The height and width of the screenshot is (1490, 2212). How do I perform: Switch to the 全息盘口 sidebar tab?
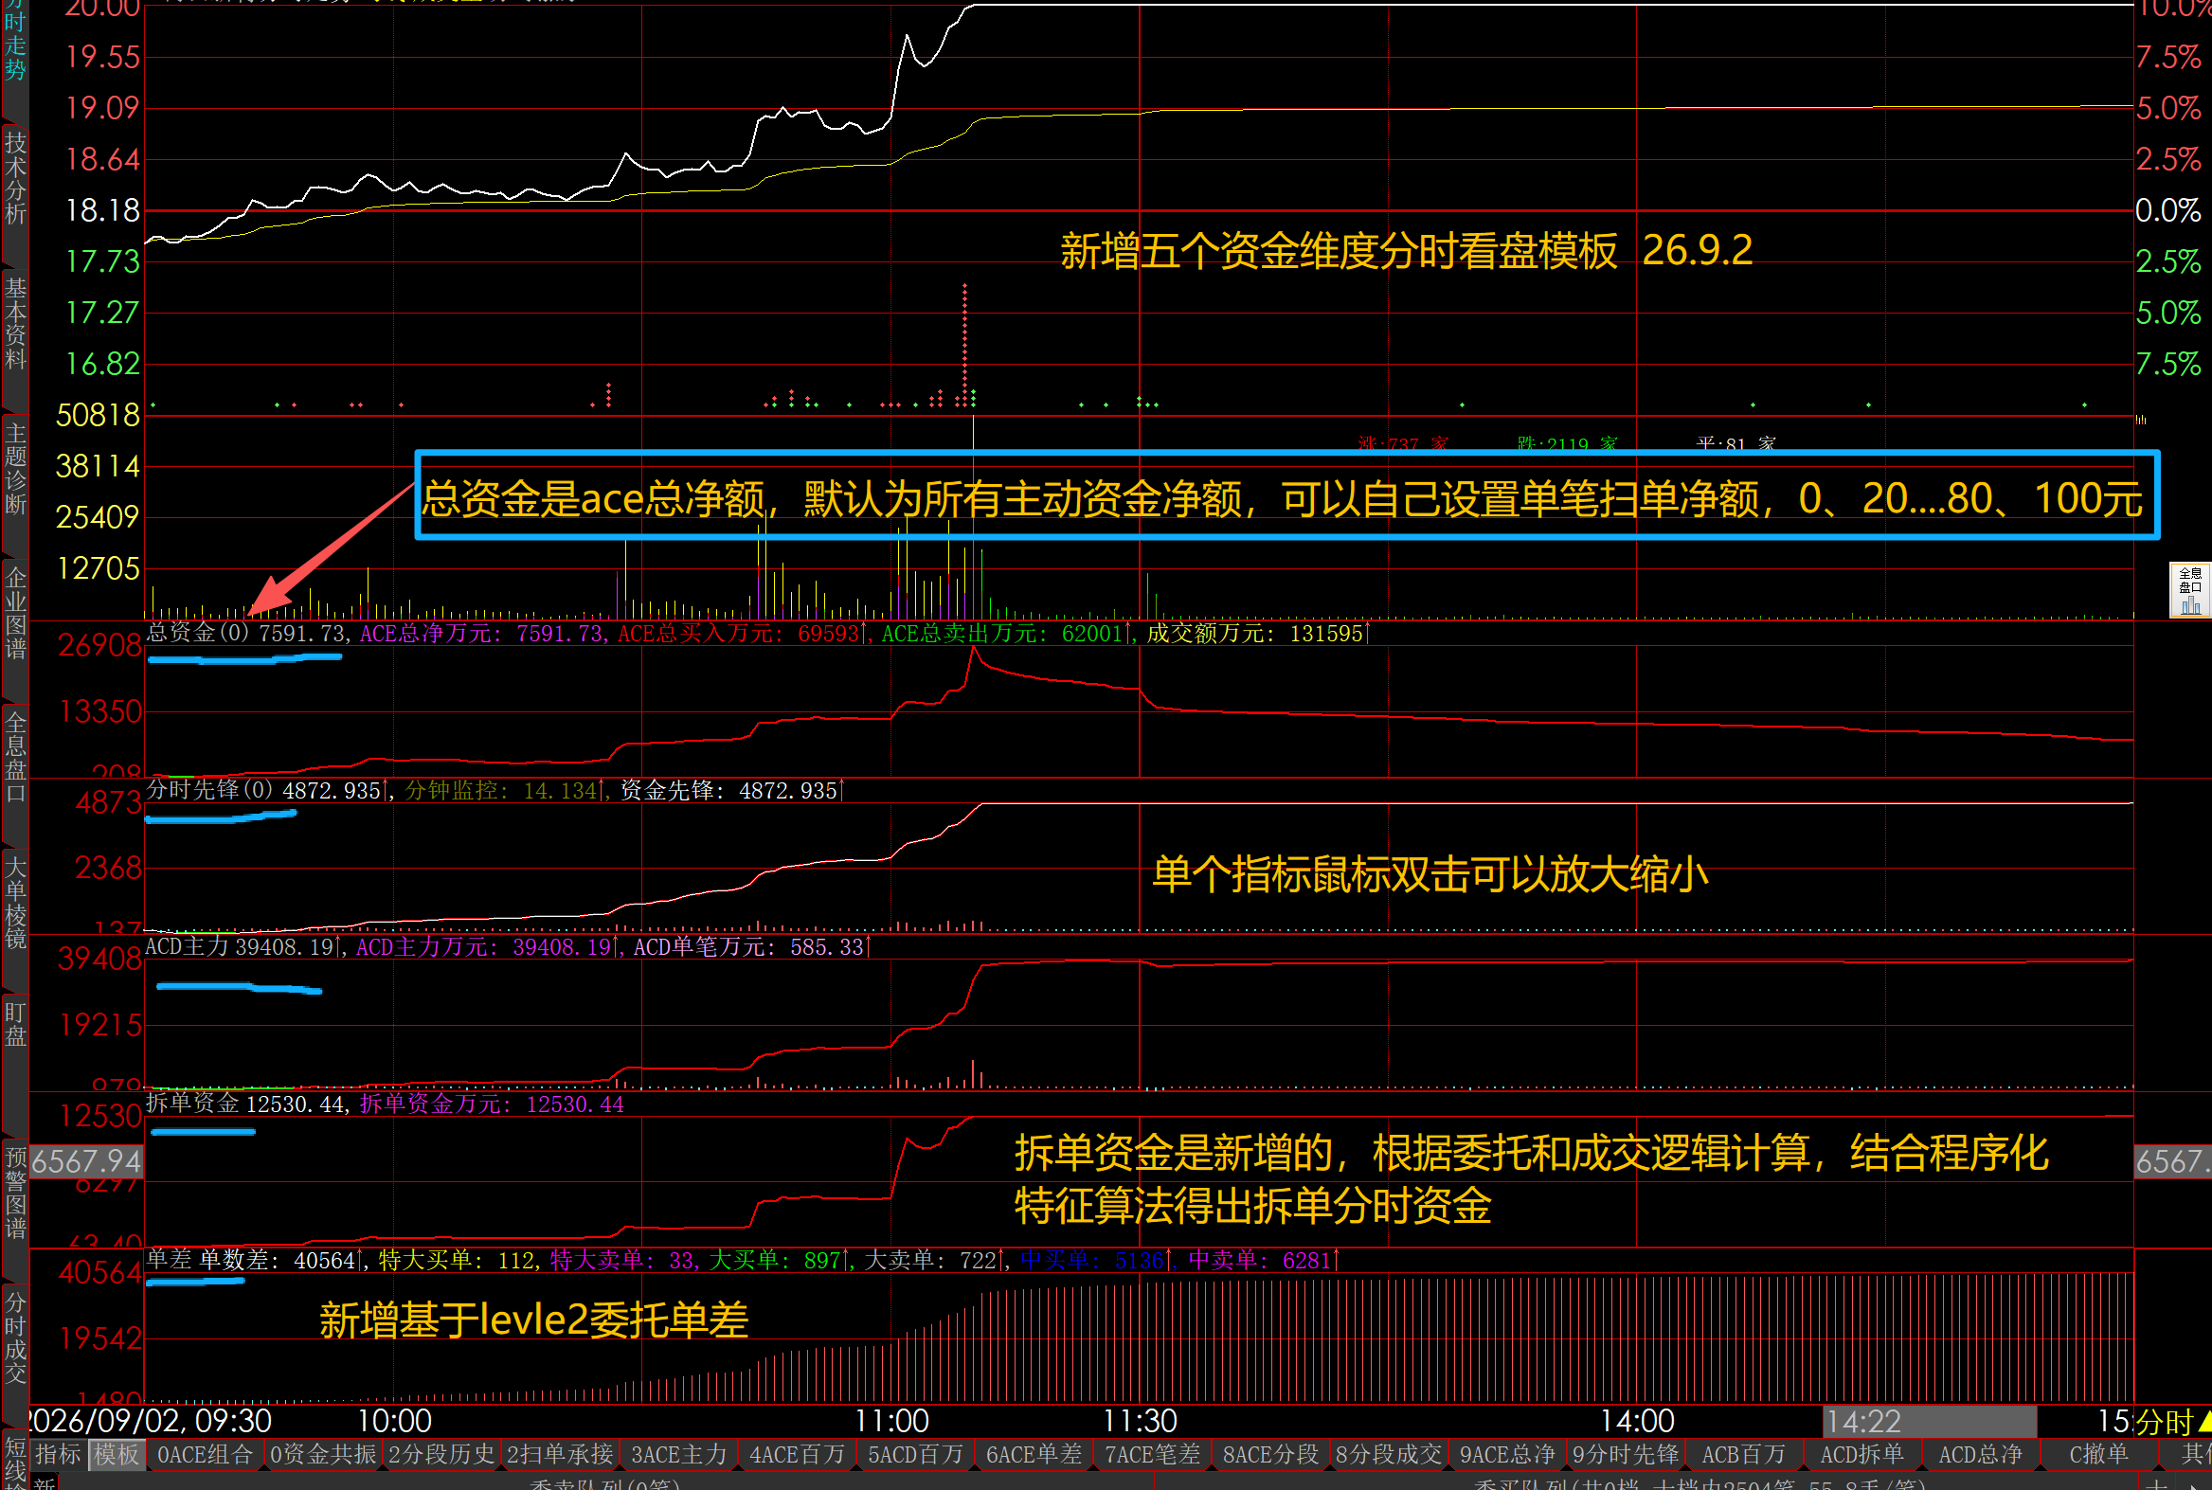point(14,759)
